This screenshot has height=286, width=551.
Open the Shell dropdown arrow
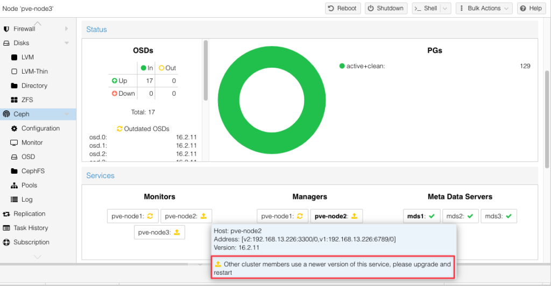tap(445, 9)
